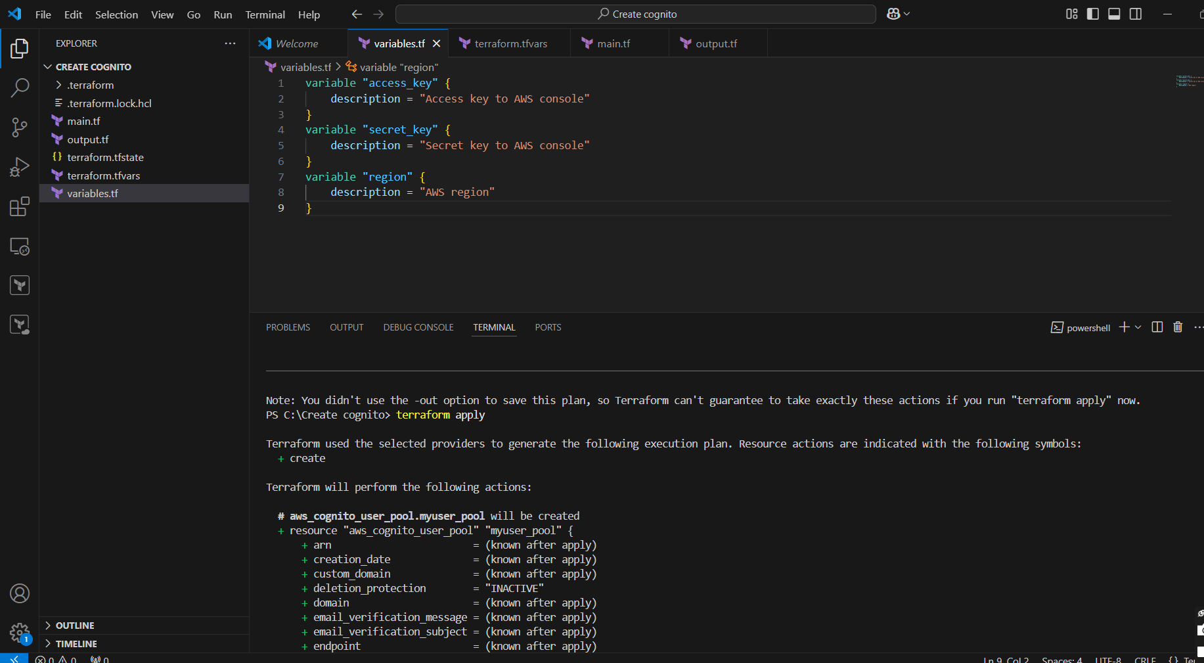Open the HashiCorp Terraform view
This screenshot has width=1204, height=663.
point(20,285)
